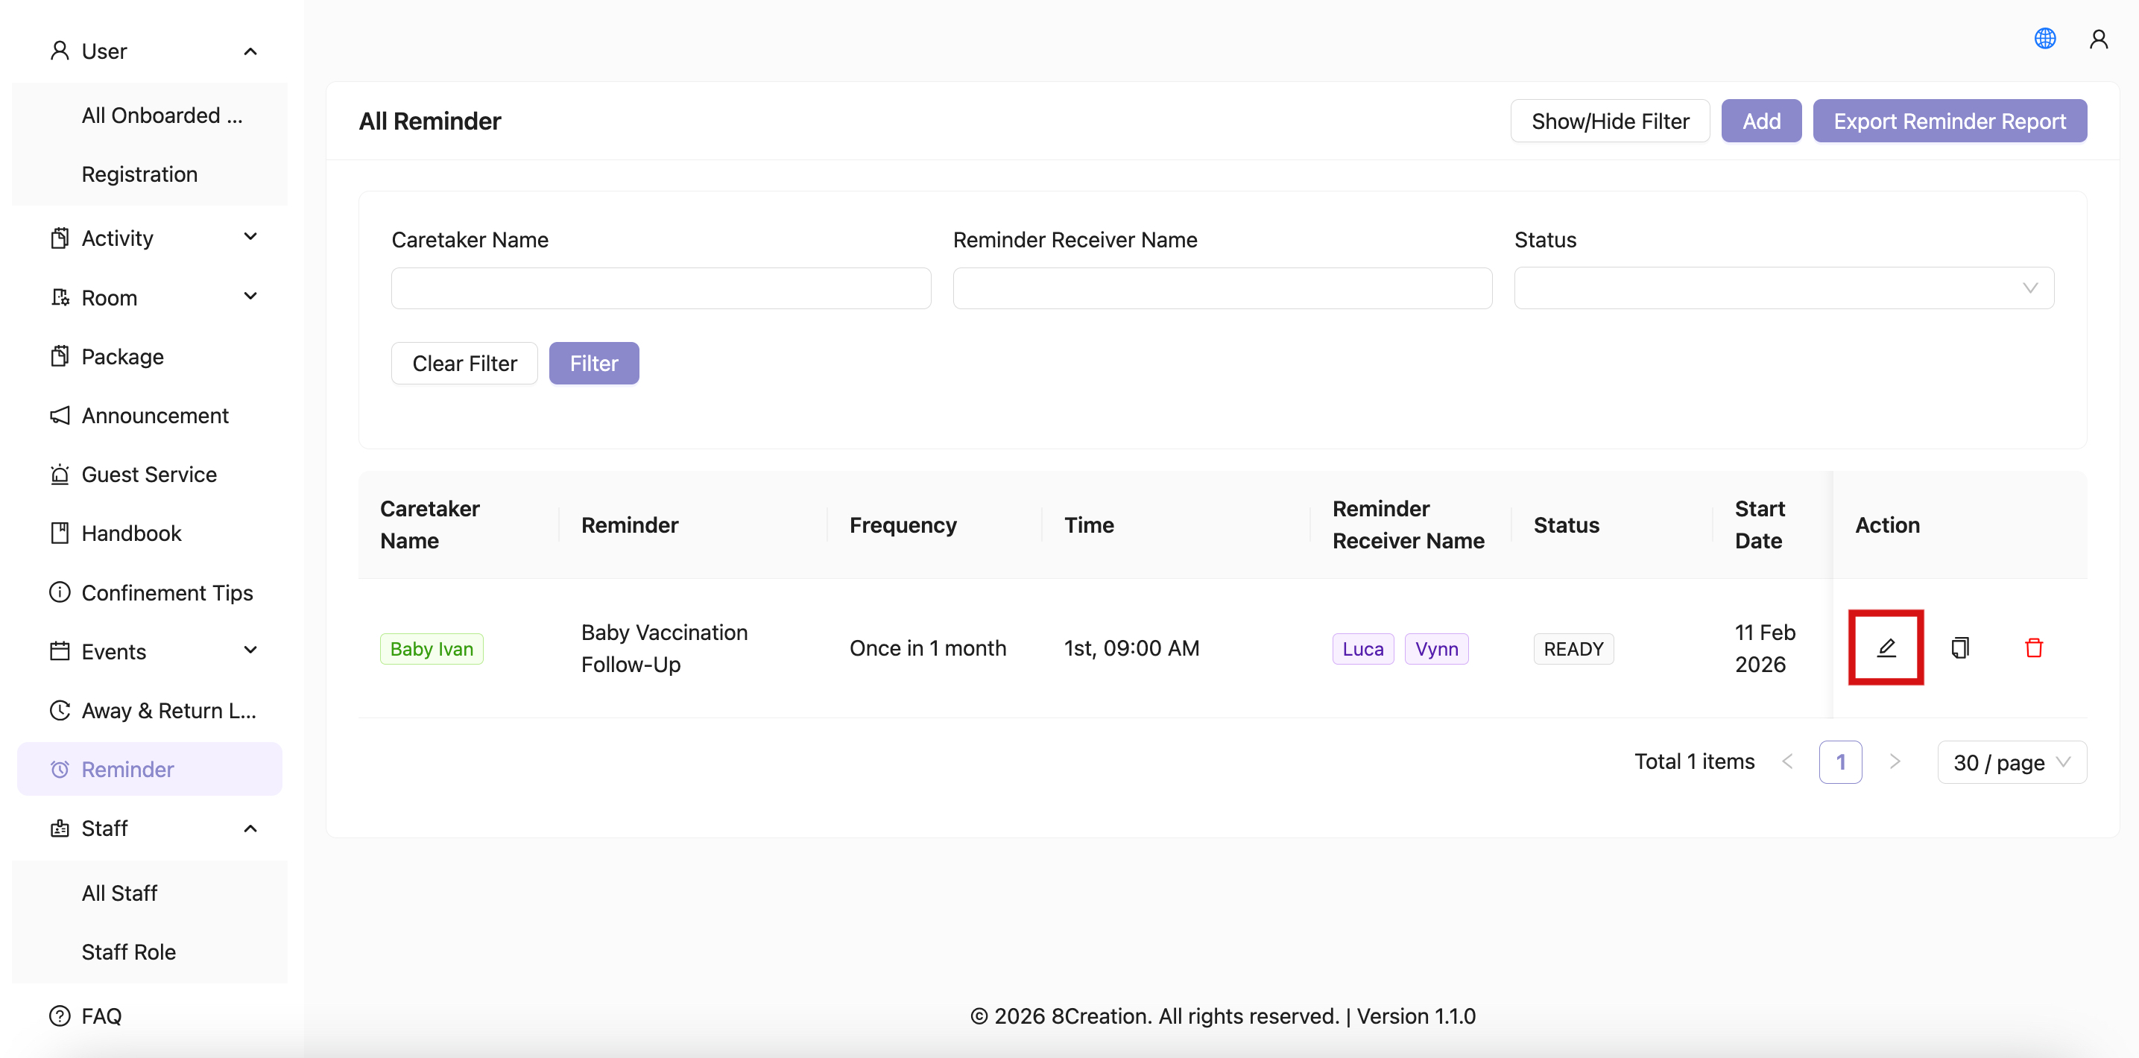The width and height of the screenshot is (2139, 1058).
Task: Open the 30 / page size selector
Action: [2010, 761]
